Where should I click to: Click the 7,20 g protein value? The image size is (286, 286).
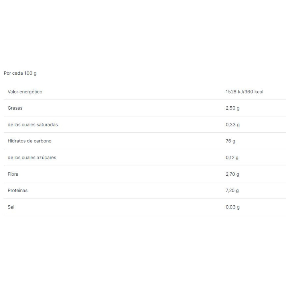coord(232,190)
